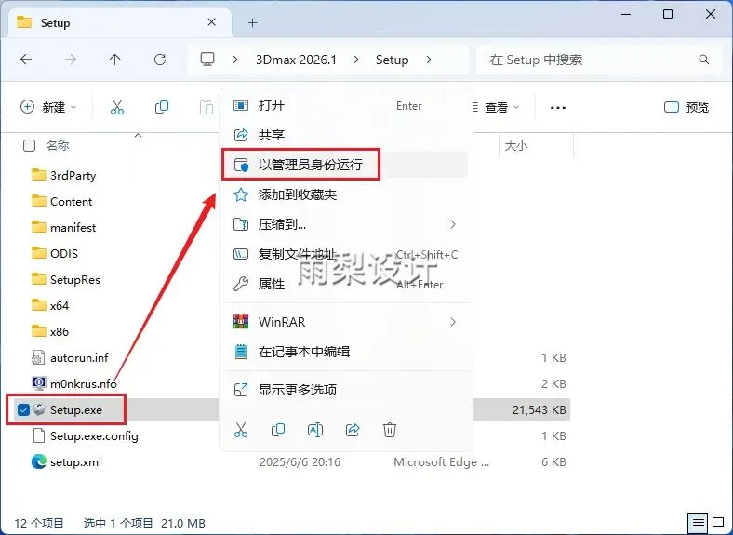Viewport: 733px width, 535px height.
Task: Choose 在记事本中编辑
Action: click(x=346, y=352)
